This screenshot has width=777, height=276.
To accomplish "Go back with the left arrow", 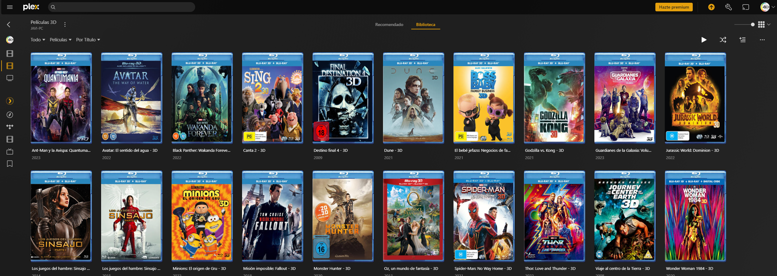I will (9, 24).
